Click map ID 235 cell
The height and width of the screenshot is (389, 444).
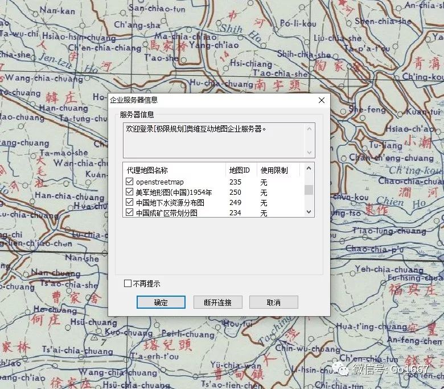(235, 182)
